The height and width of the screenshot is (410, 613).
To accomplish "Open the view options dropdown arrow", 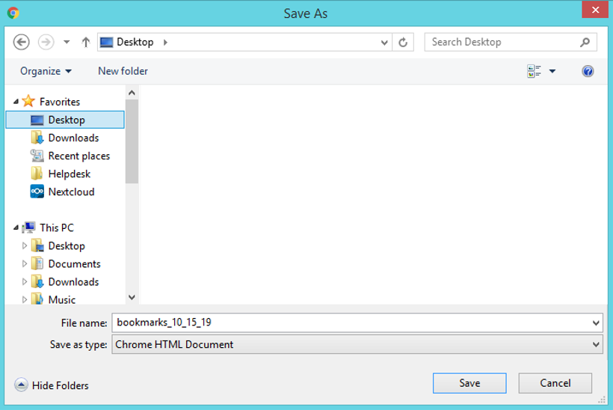I will pos(552,71).
